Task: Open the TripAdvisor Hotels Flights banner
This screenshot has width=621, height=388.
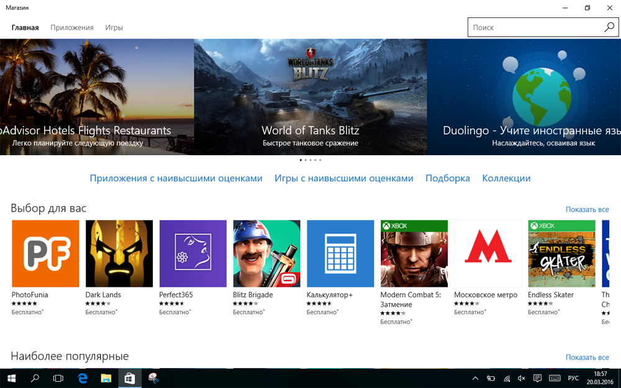Action: point(97,97)
